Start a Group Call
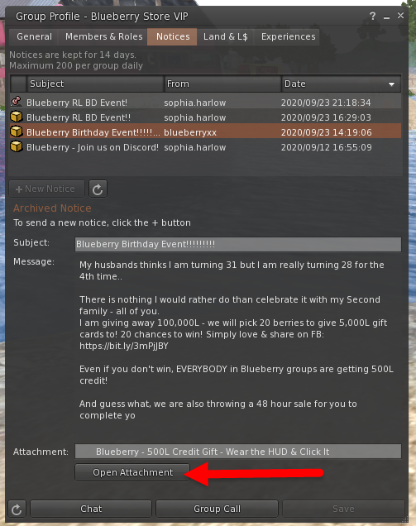This screenshot has height=526, width=416. point(217,509)
